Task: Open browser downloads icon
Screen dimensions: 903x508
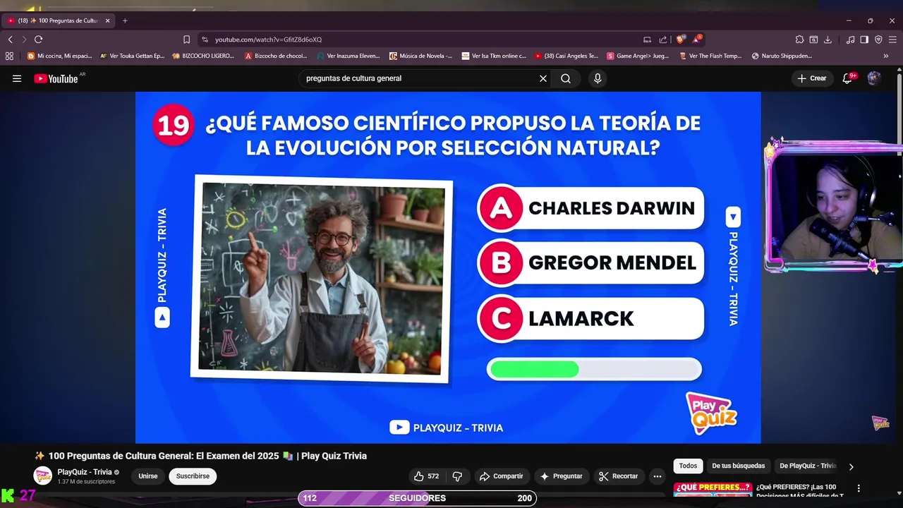Action: pyautogui.click(x=828, y=40)
